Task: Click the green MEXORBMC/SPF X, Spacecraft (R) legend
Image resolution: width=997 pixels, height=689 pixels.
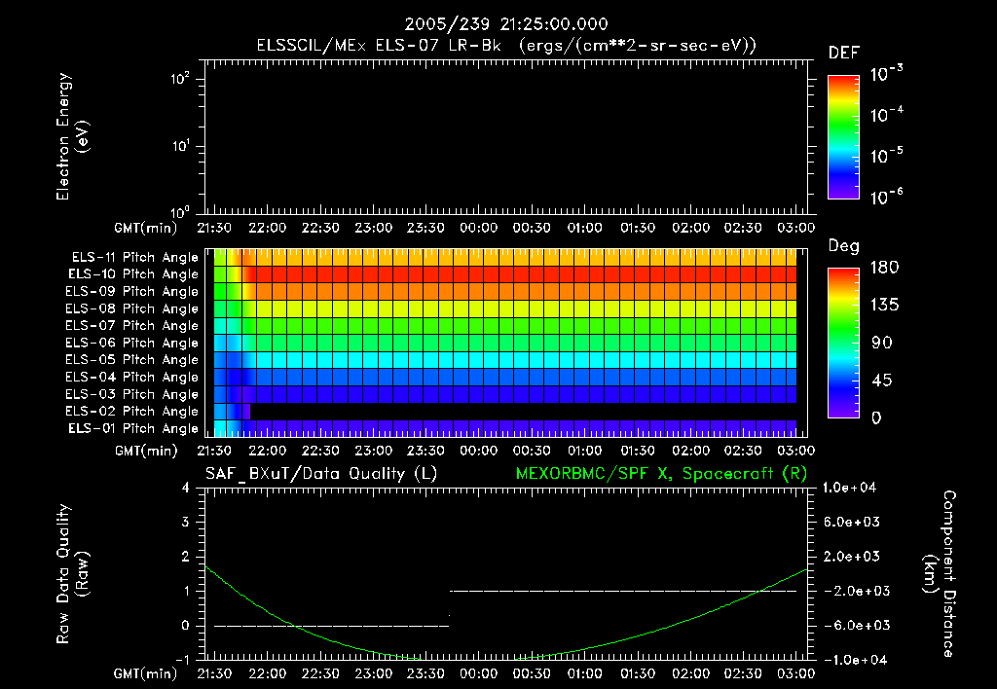Action: coord(661,474)
